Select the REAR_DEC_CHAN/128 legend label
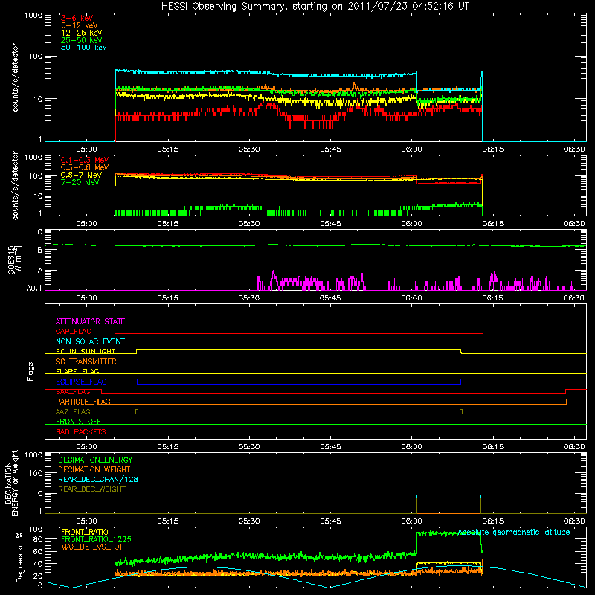 click(98, 479)
